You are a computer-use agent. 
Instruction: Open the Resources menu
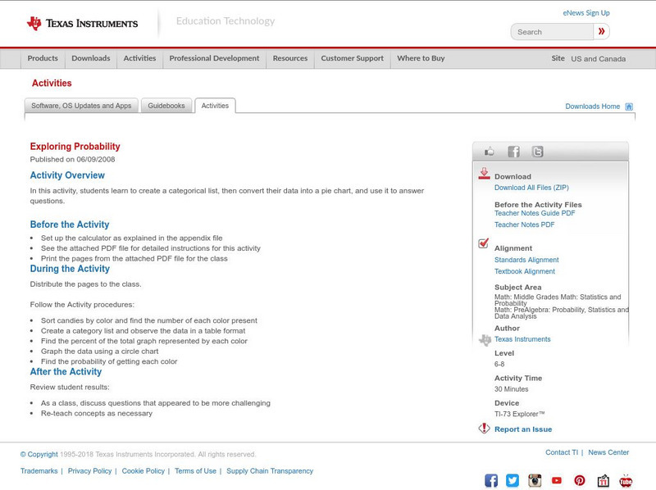click(290, 58)
